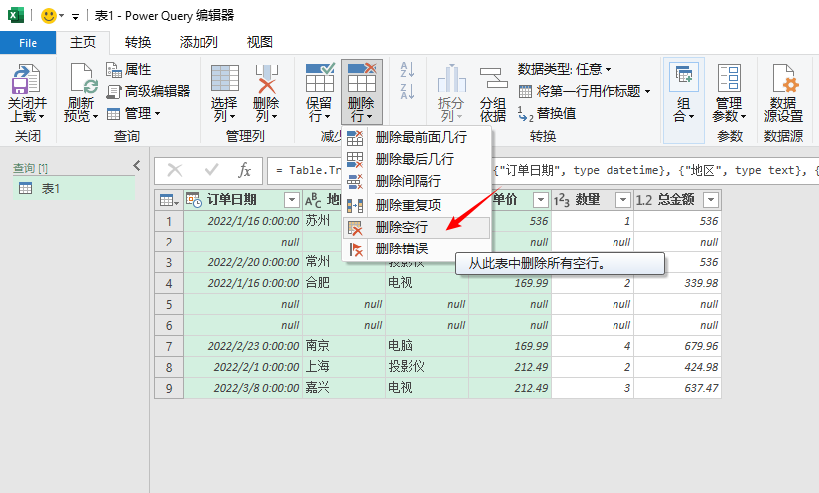Click the Keep Rows (保留行) icon
Image resolution: width=819 pixels, height=493 pixels.
[x=319, y=79]
